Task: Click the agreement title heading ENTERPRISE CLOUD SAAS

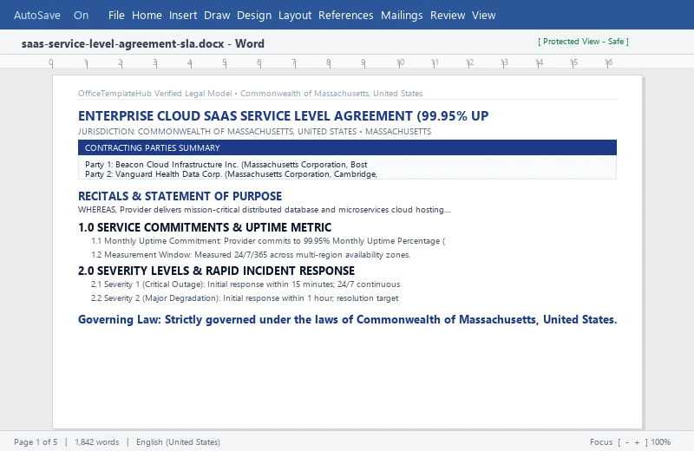Action: 284,116
